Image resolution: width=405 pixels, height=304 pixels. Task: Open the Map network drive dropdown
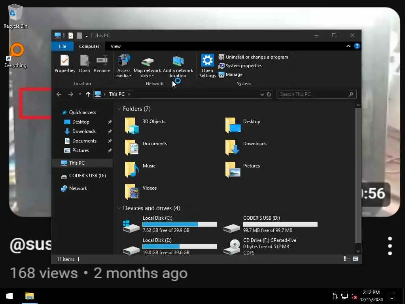[147, 66]
